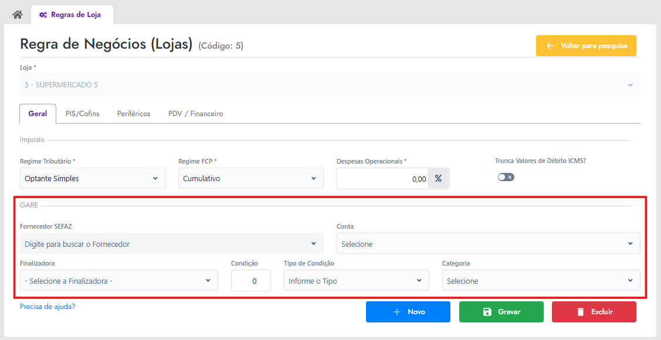Open the Categoria dropdown
The image size is (661, 340).
point(541,280)
